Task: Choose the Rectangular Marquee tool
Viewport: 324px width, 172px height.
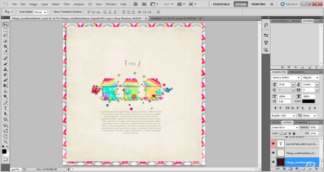Action: pos(5,30)
